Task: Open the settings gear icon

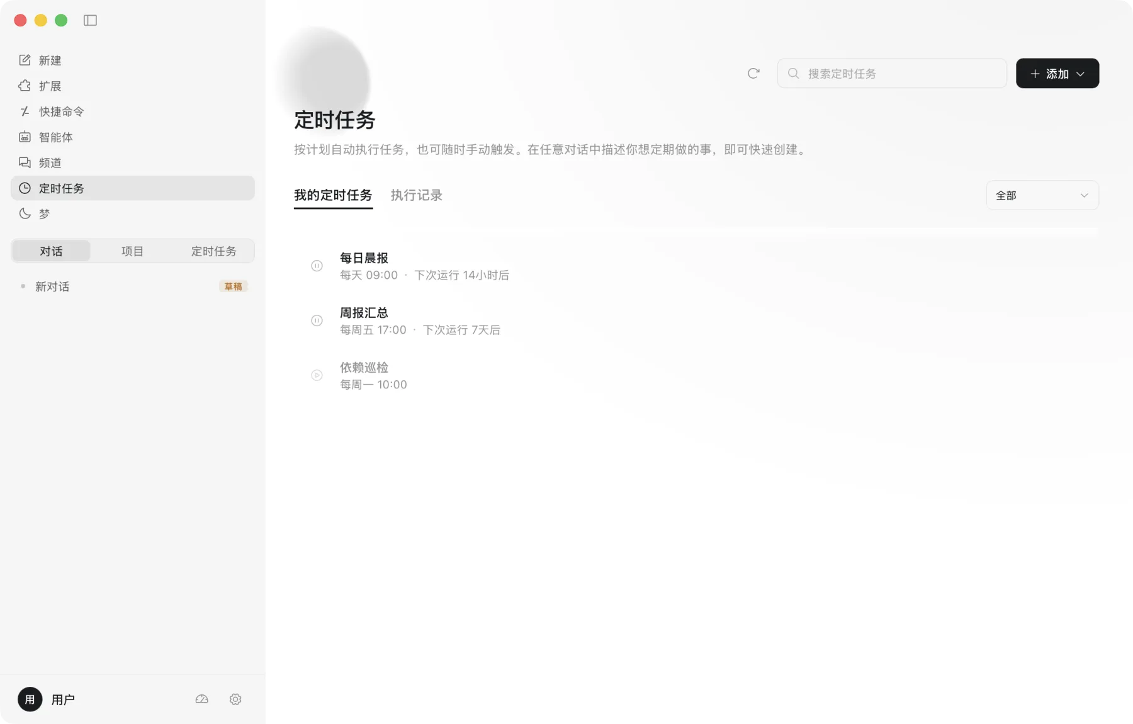Action: point(235,699)
